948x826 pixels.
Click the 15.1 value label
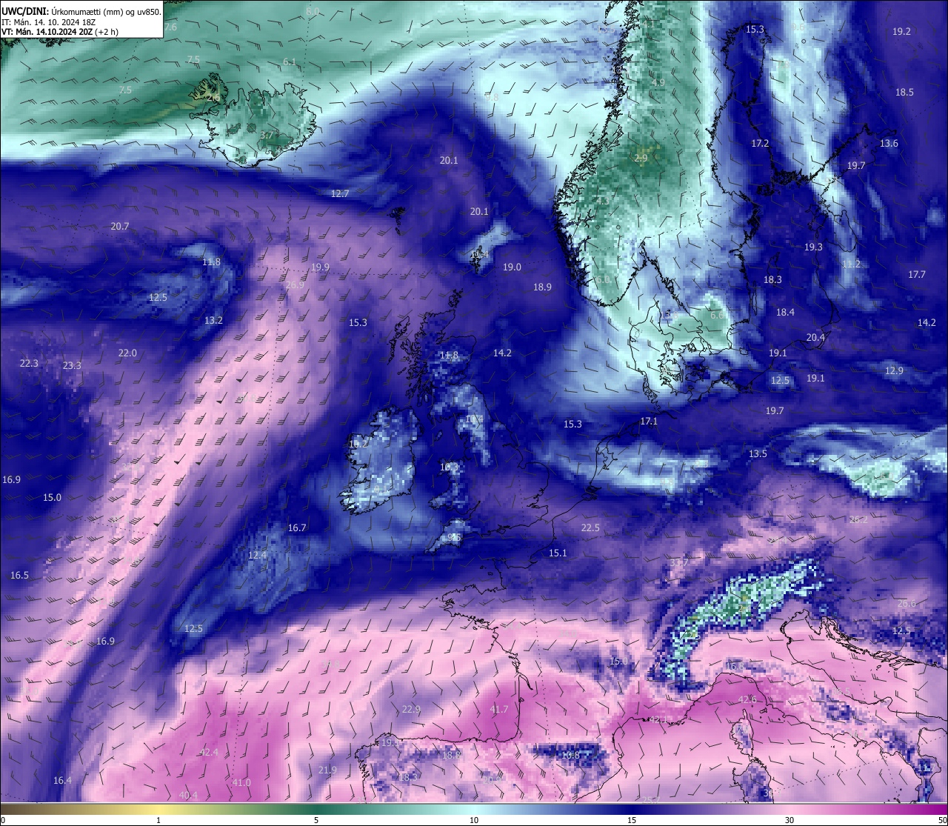click(x=558, y=553)
